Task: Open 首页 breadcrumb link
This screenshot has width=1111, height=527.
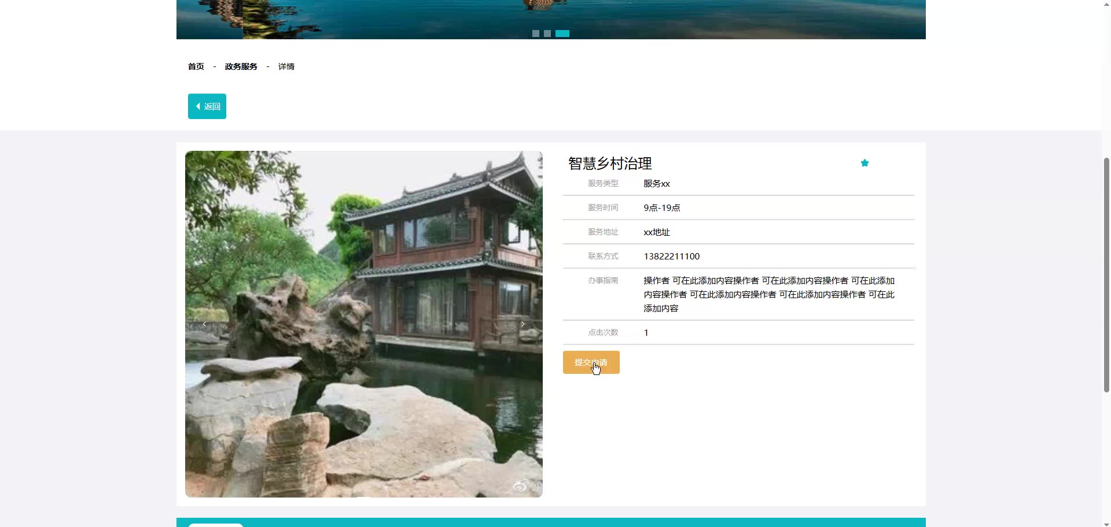Action: pyautogui.click(x=196, y=66)
